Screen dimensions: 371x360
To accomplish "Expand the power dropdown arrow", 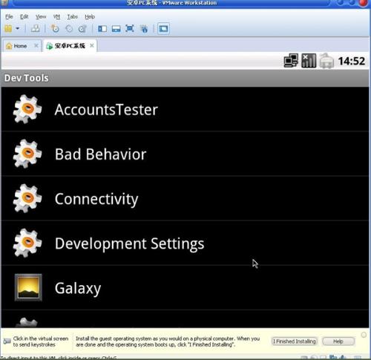I will click(x=18, y=28).
